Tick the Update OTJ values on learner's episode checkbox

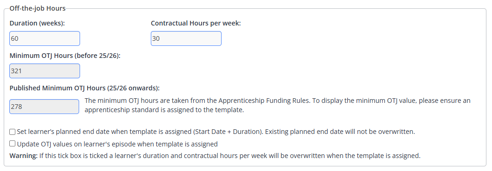coord(12,144)
